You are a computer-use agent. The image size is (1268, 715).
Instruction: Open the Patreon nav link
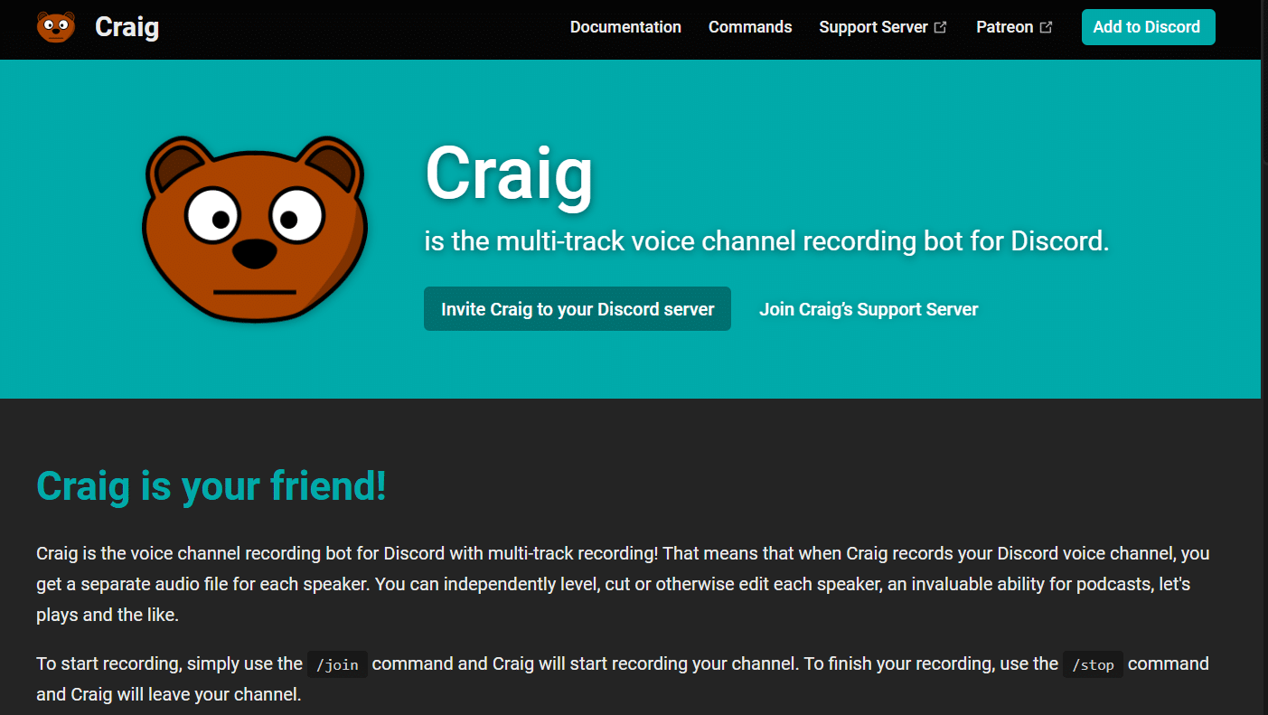[1014, 27]
